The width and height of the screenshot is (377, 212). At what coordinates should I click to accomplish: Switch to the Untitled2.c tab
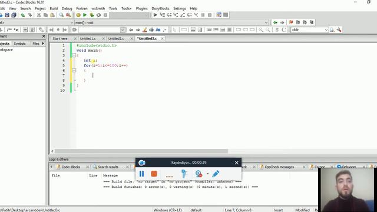[116, 39]
